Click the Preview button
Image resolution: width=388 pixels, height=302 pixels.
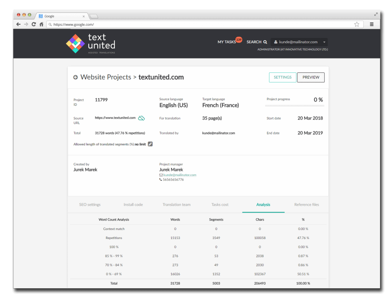[x=311, y=77]
